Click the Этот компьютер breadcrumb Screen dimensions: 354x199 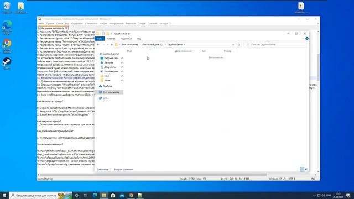[x=129, y=45]
